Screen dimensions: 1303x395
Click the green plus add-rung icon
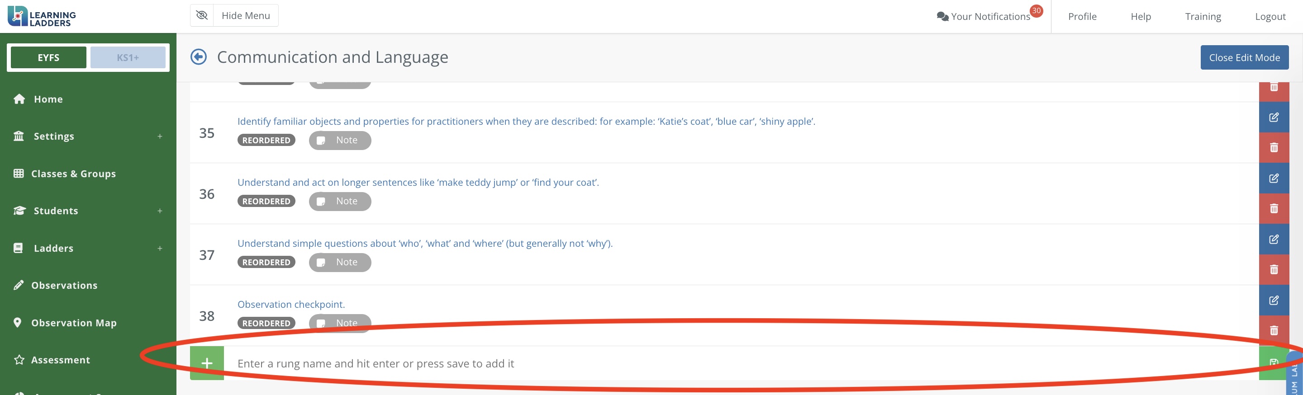(x=207, y=363)
